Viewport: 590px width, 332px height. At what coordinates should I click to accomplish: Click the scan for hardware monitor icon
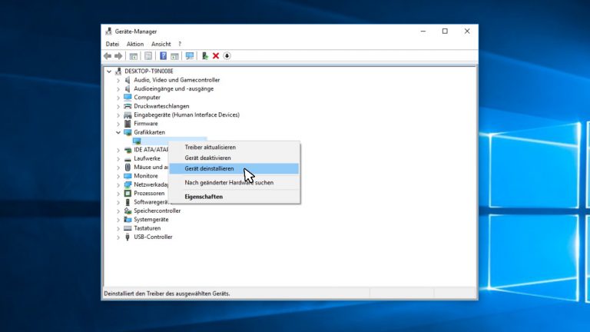point(189,56)
